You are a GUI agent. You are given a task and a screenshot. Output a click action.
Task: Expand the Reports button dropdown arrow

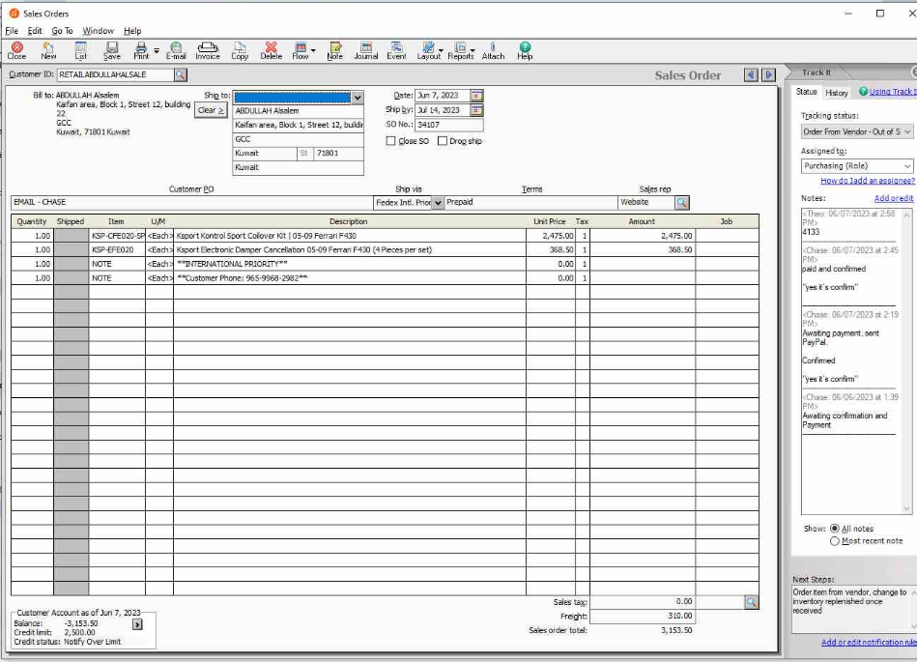(473, 51)
